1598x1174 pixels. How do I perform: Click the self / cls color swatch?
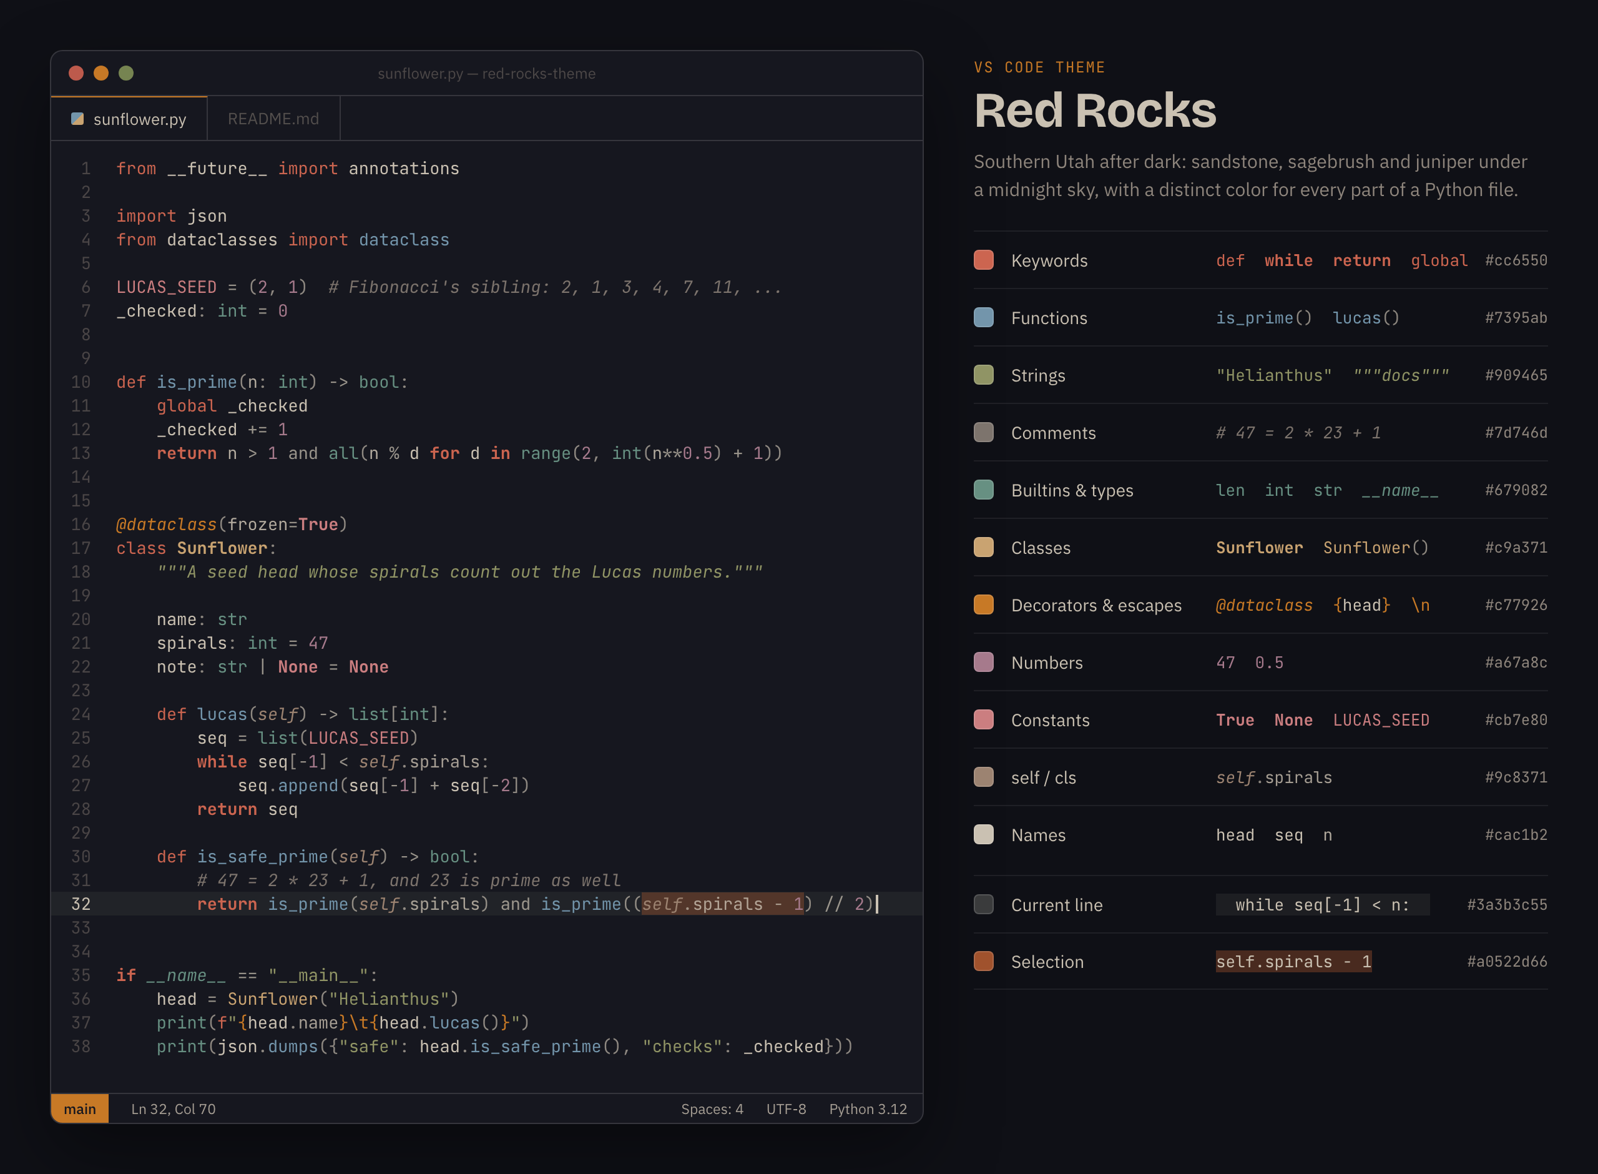pos(984,777)
